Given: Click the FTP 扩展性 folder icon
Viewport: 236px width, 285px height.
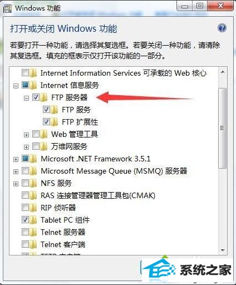Looking at the screenshot, I should coord(55,122).
